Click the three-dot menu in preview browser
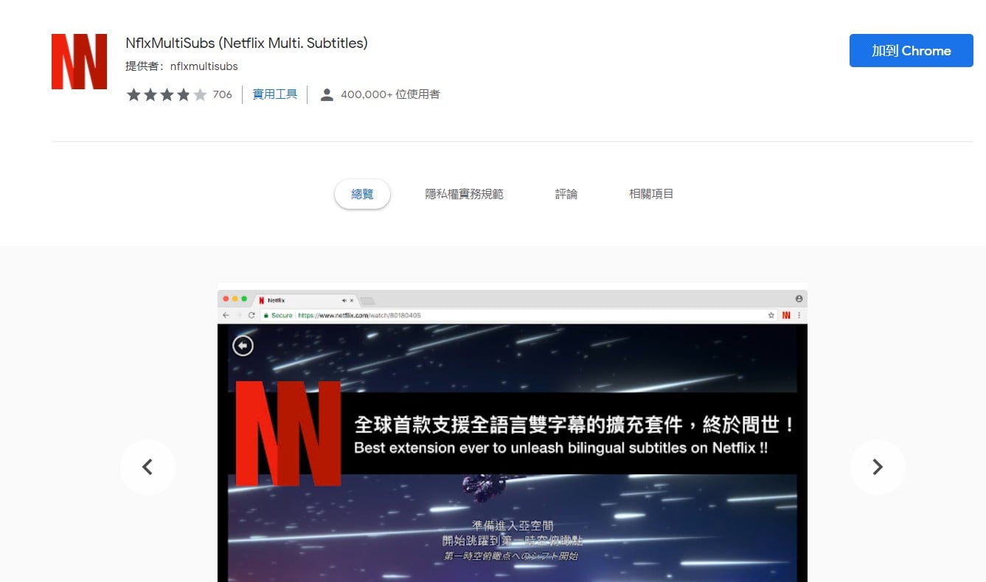Screen dimensions: 986x582 point(799,315)
